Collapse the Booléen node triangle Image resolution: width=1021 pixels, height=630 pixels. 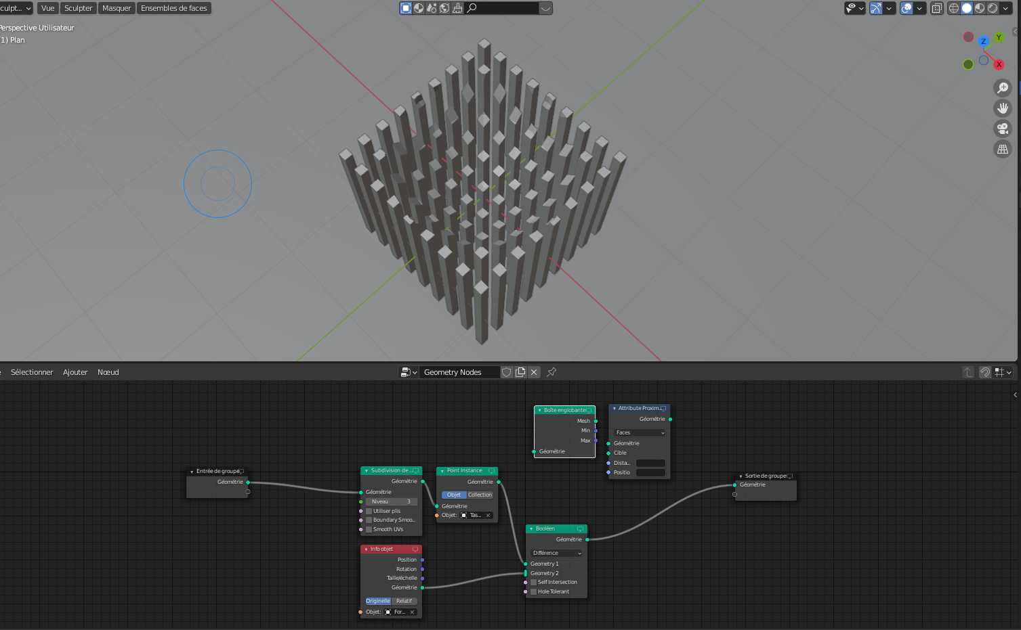click(531, 528)
